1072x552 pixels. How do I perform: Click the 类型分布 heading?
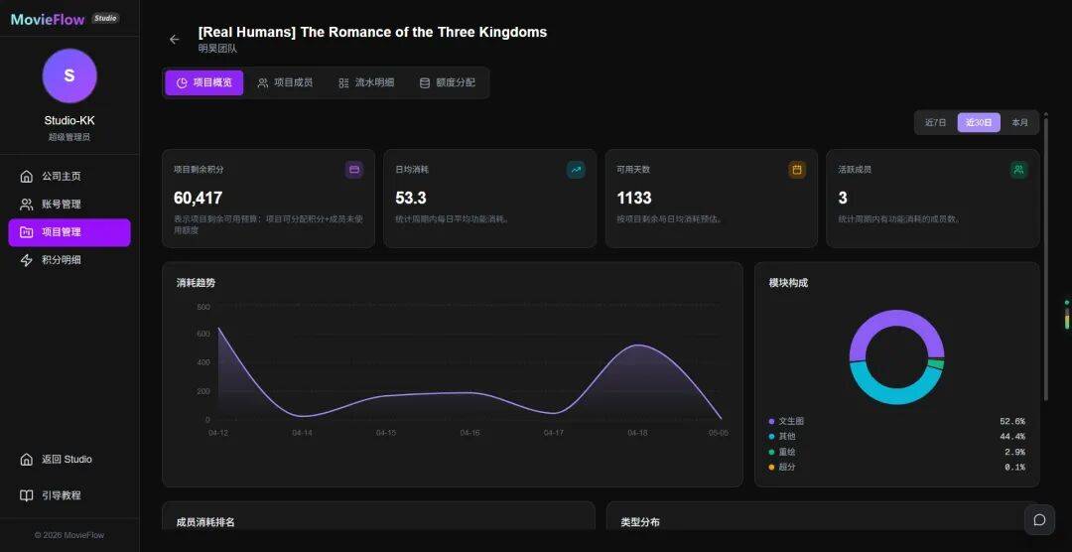click(640, 522)
